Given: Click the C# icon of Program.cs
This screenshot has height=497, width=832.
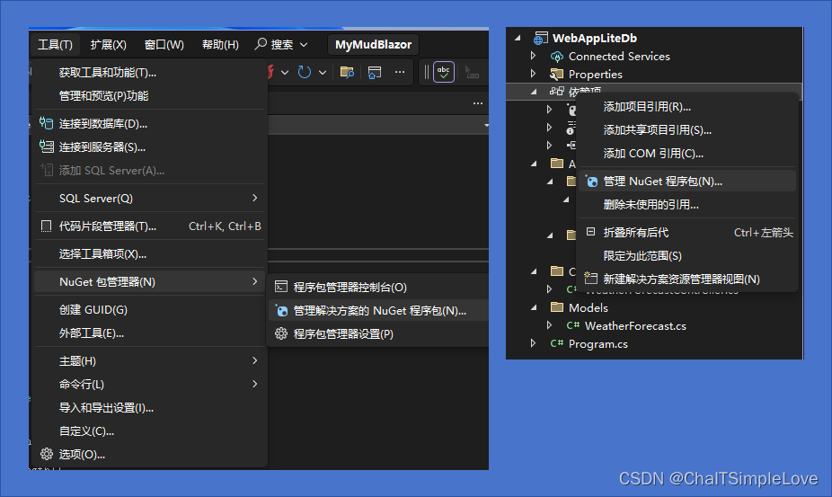Looking at the screenshot, I should 556,343.
